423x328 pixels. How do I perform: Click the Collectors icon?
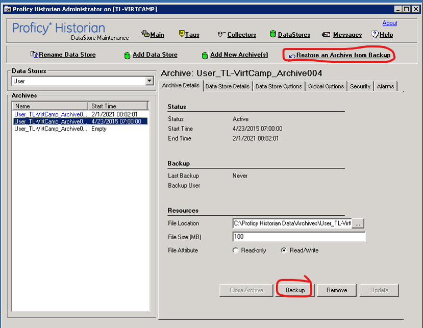point(220,34)
